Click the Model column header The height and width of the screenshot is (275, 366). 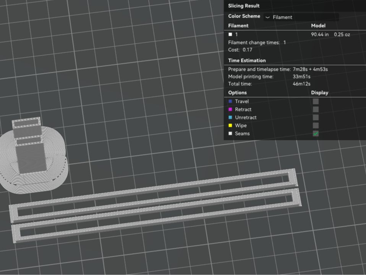click(318, 26)
